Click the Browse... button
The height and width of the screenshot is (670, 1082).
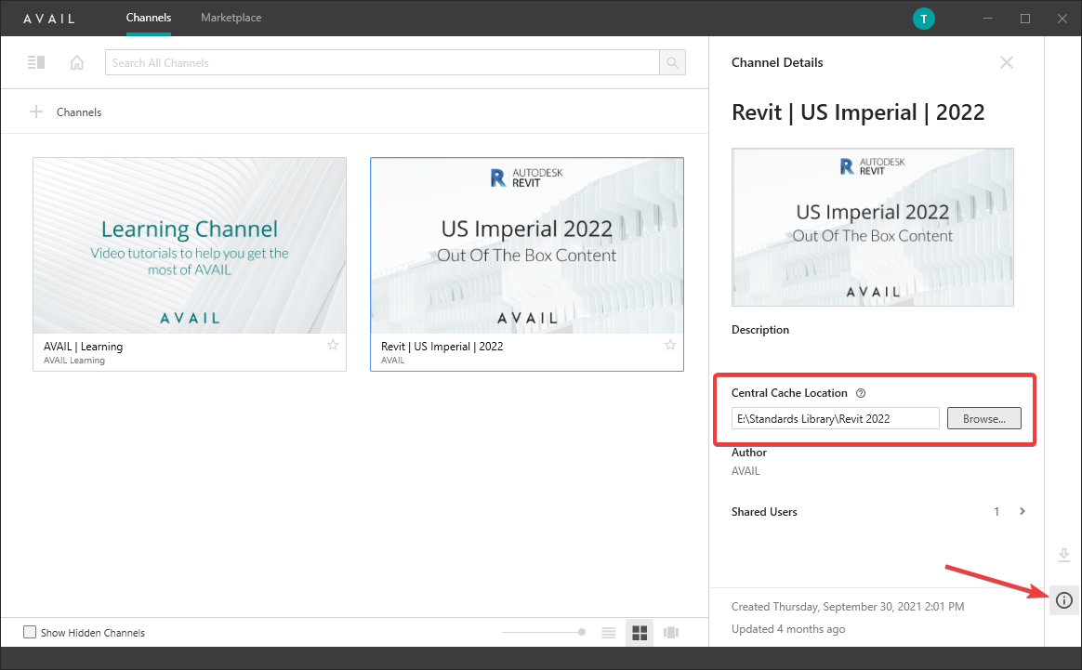pos(984,418)
